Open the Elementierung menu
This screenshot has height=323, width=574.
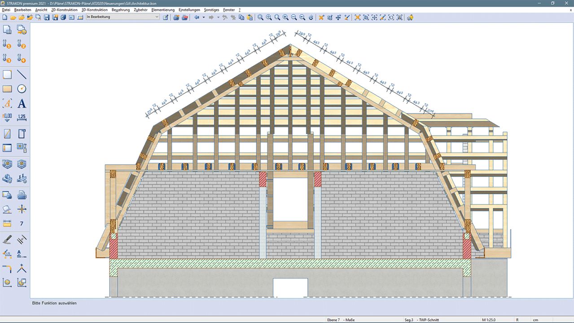[163, 10]
